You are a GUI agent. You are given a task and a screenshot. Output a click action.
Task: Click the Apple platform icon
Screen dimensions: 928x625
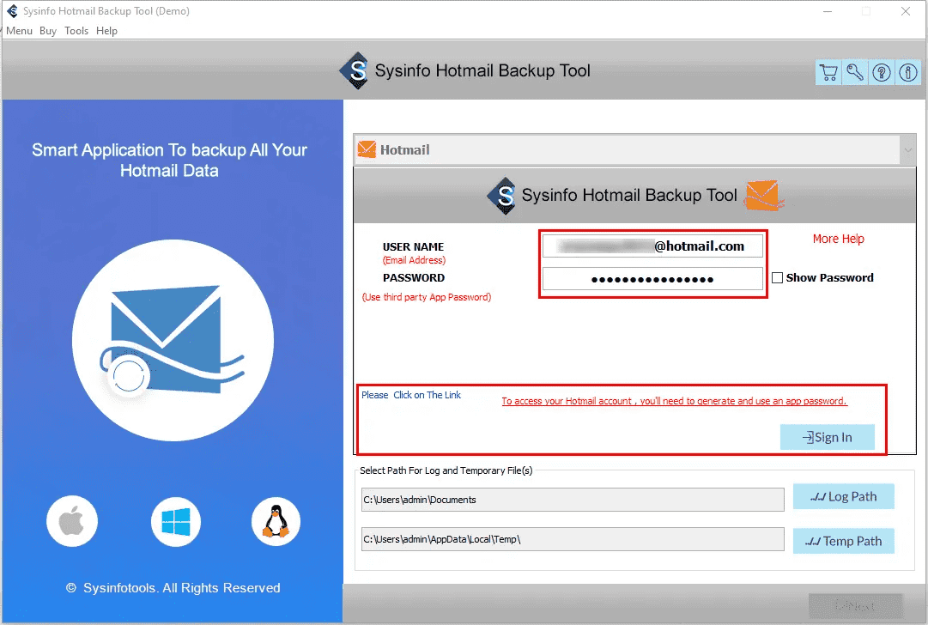click(x=72, y=521)
